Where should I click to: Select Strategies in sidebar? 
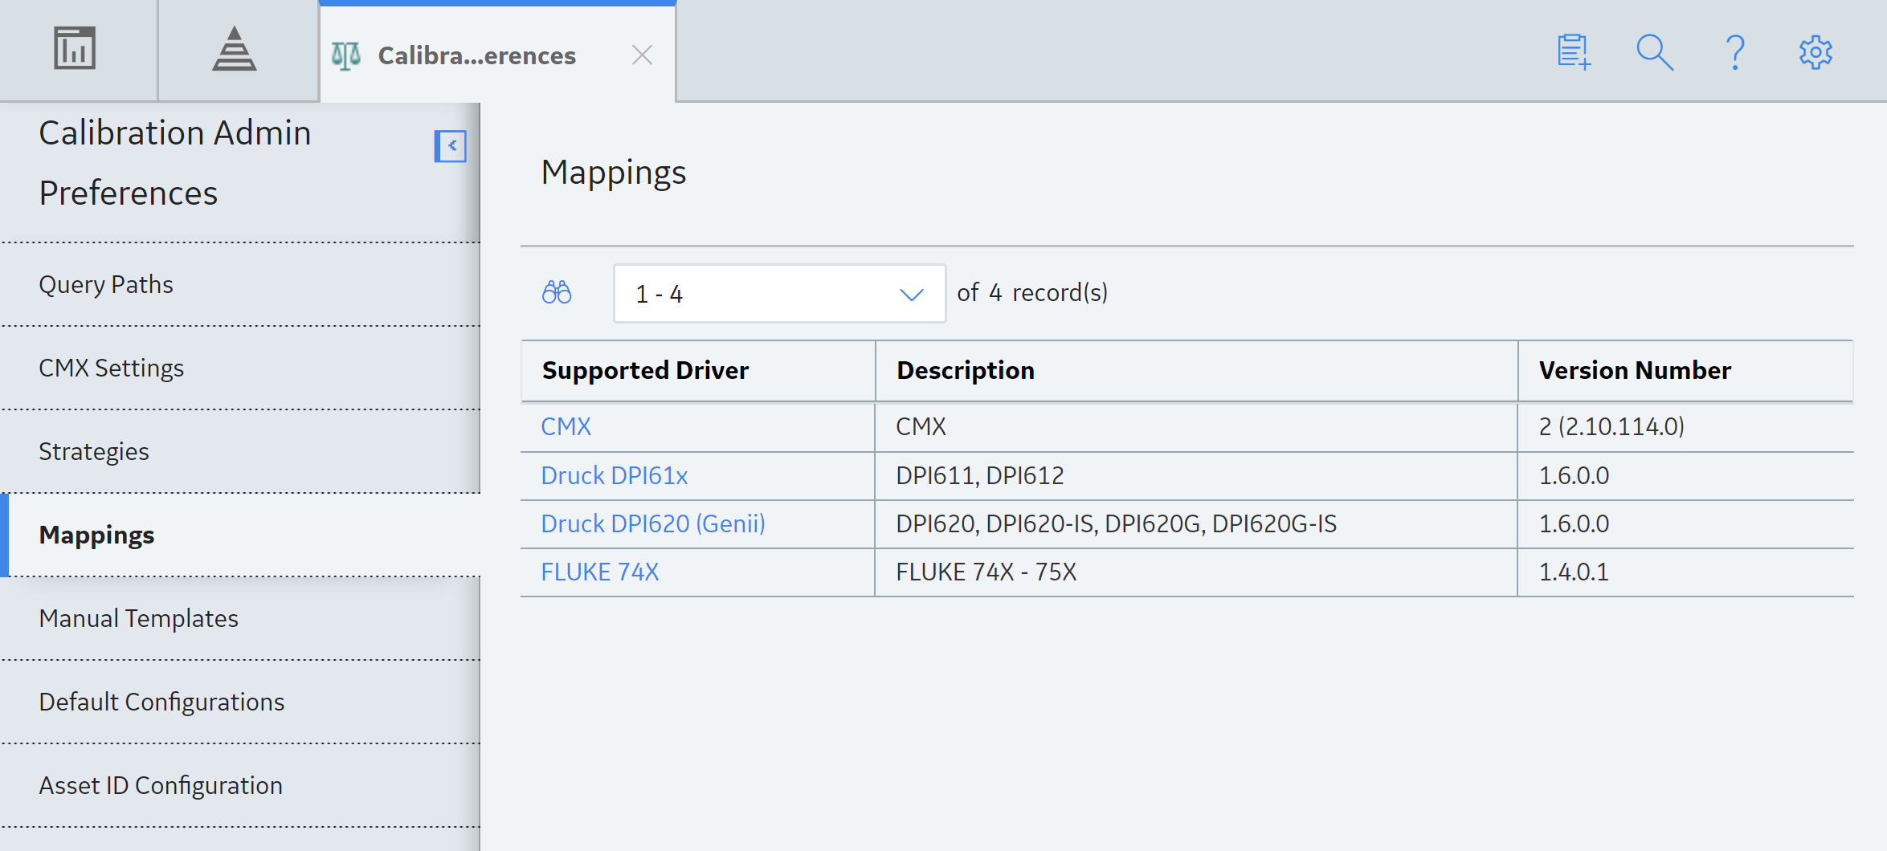[240, 451]
